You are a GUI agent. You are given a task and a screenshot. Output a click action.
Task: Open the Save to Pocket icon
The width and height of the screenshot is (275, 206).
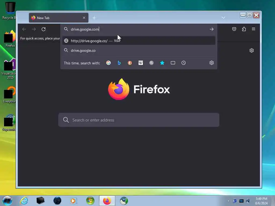(234, 29)
